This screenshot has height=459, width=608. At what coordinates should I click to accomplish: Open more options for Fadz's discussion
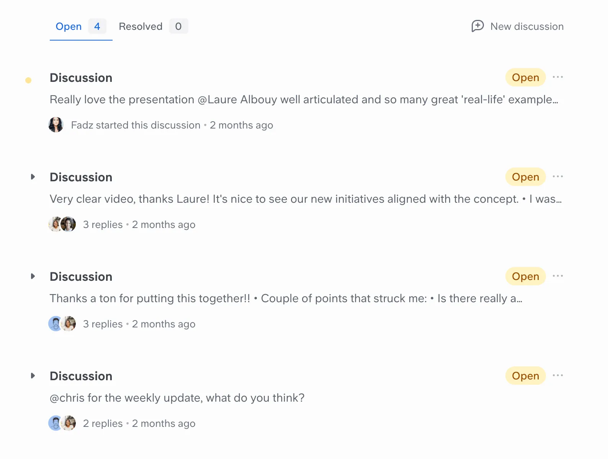[x=558, y=77]
